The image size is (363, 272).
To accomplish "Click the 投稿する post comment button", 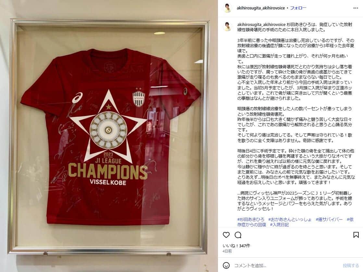I will click(x=351, y=266).
